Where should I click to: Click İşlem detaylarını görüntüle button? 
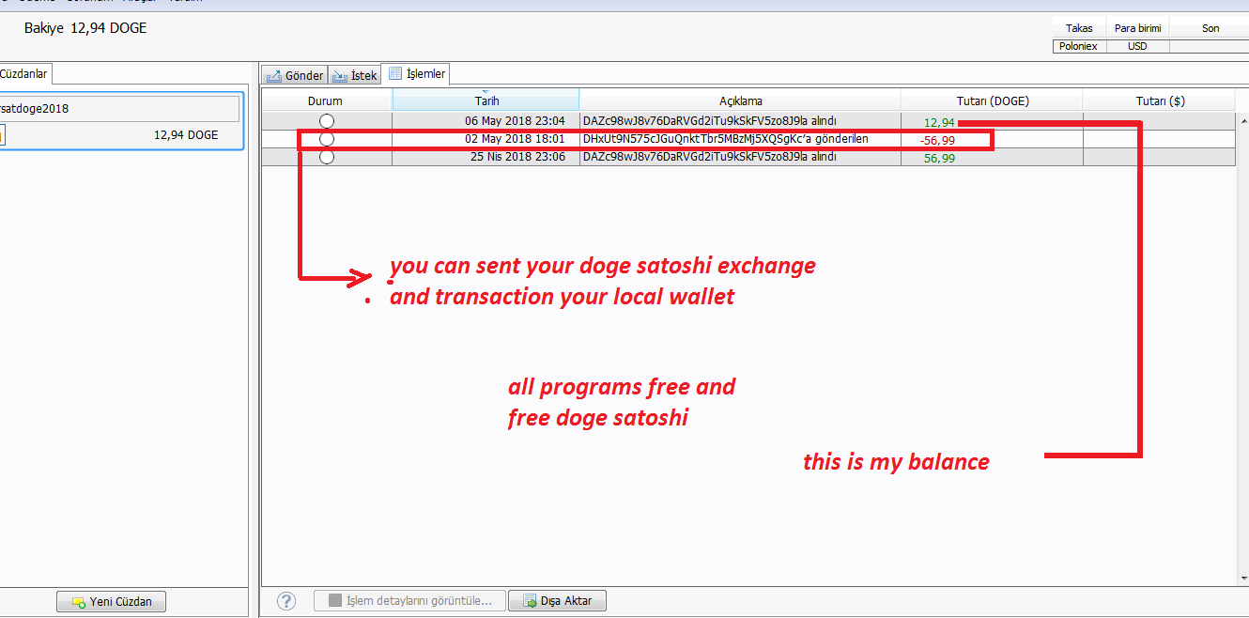pyautogui.click(x=409, y=601)
